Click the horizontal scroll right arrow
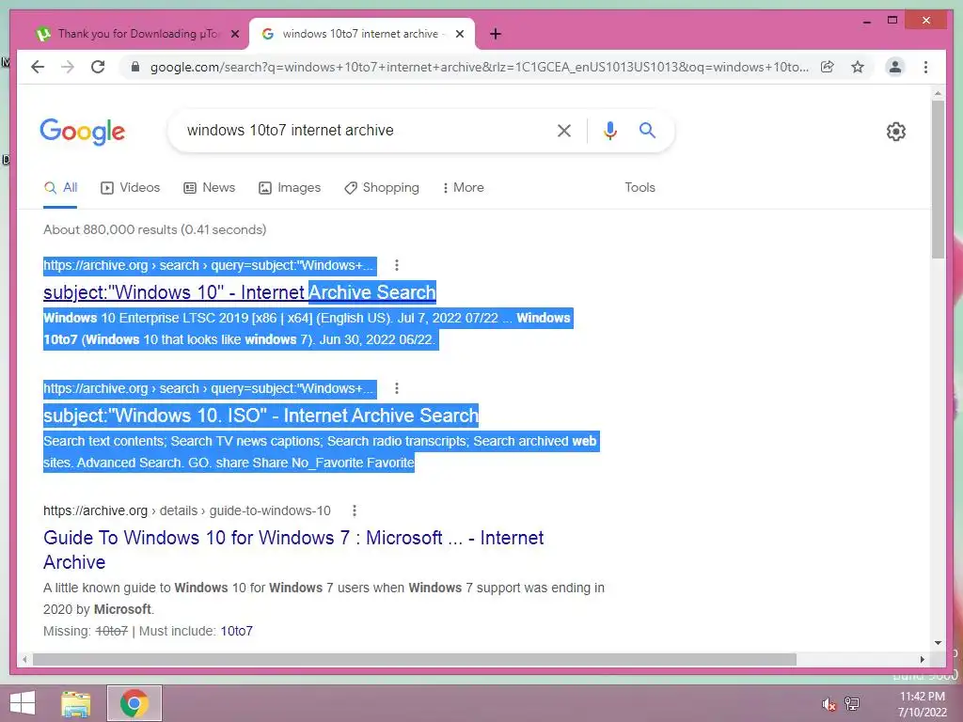This screenshot has height=722, width=963. (923, 659)
